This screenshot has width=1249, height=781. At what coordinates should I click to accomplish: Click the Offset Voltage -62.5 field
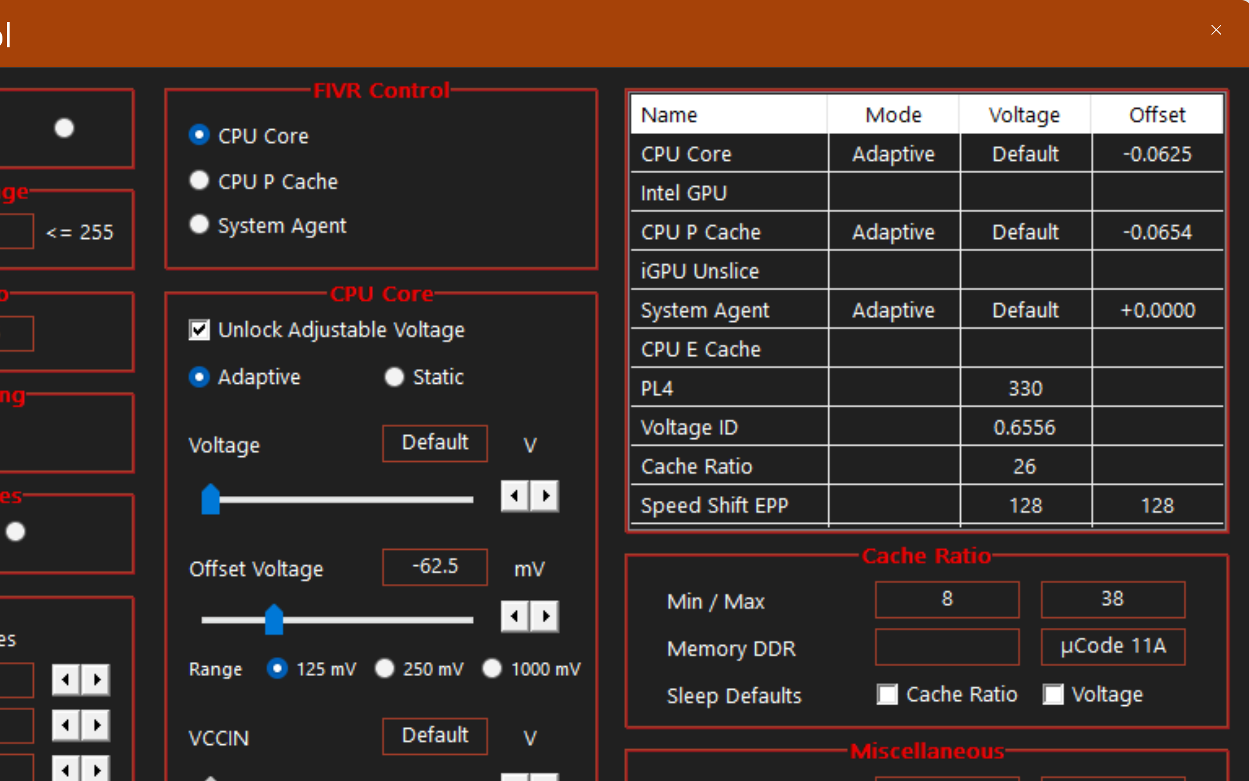435,567
